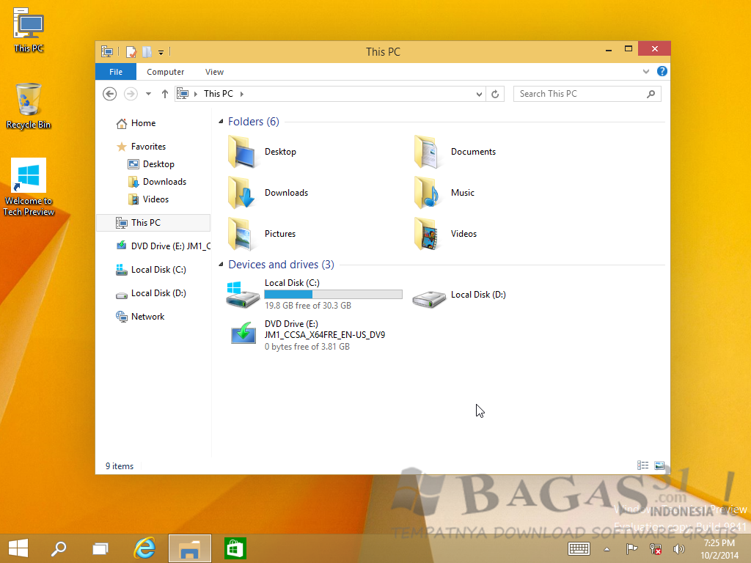
Task: Open volume control speaker icon
Action: (x=678, y=549)
